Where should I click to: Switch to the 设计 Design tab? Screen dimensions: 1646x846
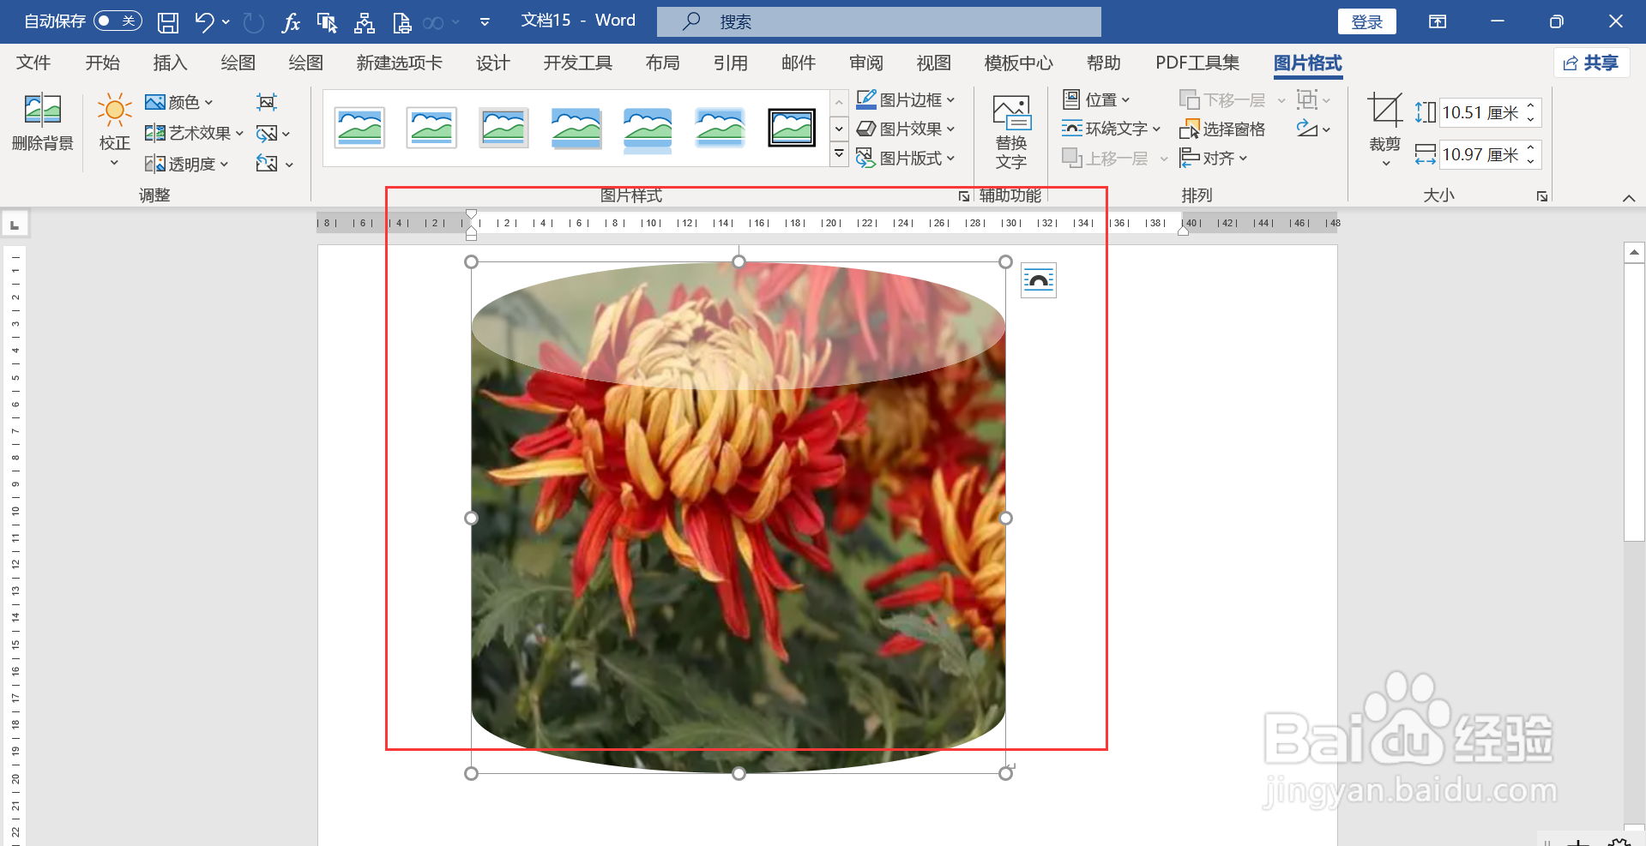492,63
